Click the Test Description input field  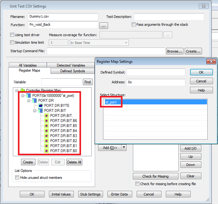pos(169,17)
